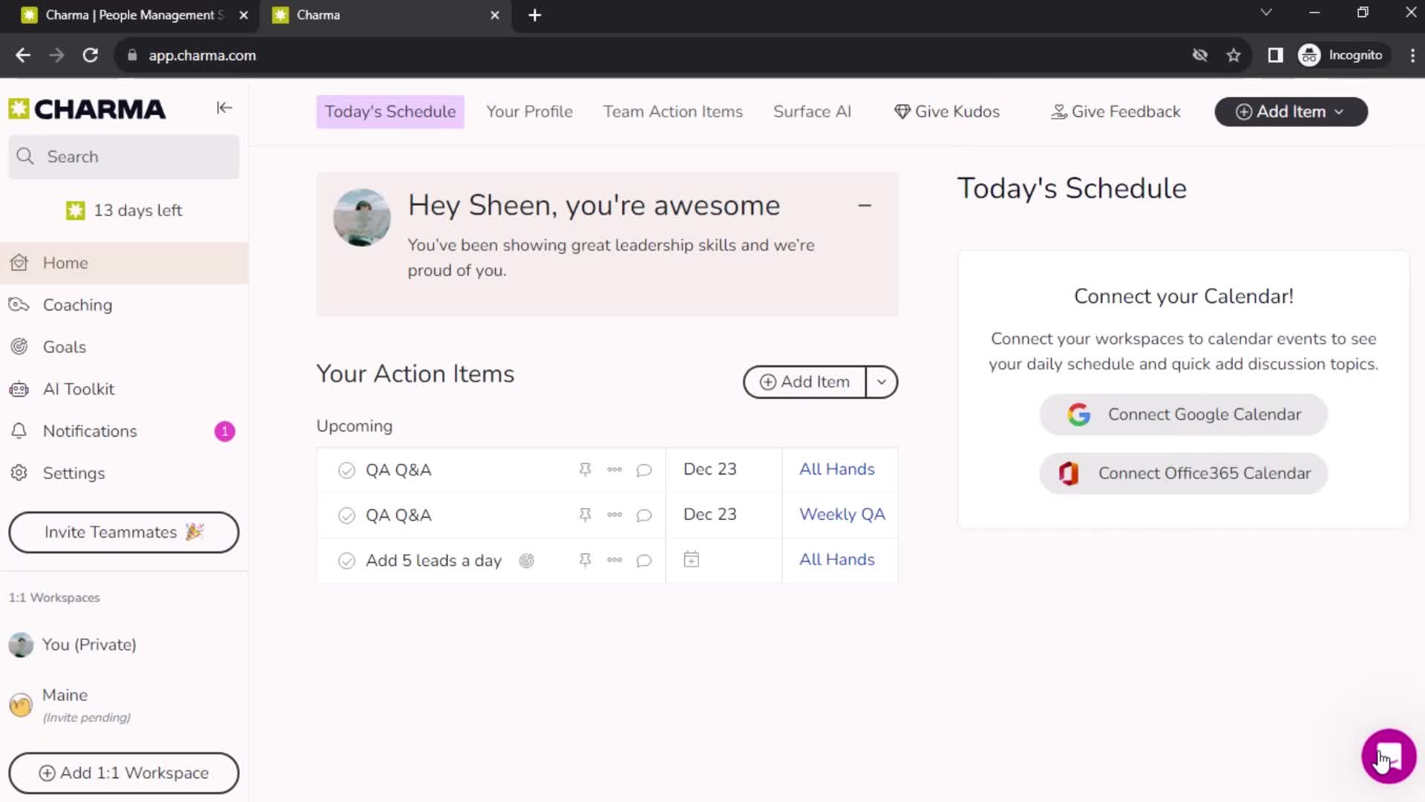Screen dimensions: 1425x802
Task: Toggle the Add 5 leads pin icon
Action: pyautogui.click(x=586, y=560)
